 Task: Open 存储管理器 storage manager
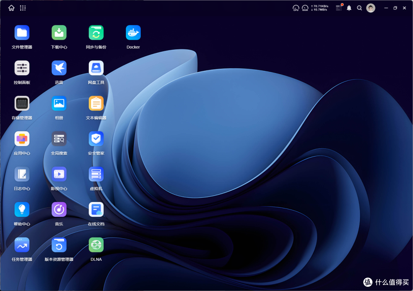tap(22, 104)
